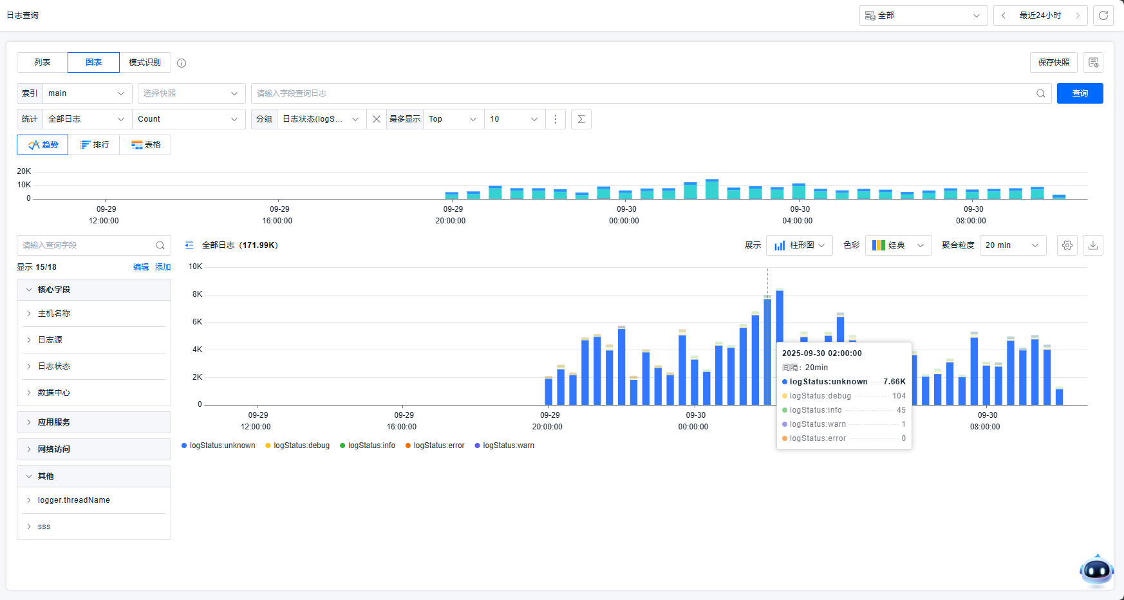Image resolution: width=1124 pixels, height=600 pixels.
Task: Click the refresh icon at top right
Action: [1103, 15]
